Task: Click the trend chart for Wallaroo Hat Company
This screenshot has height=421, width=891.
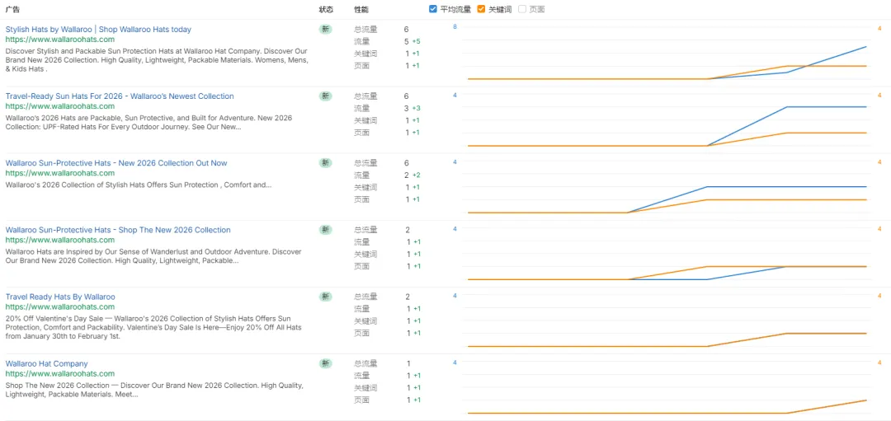Action: point(667,391)
